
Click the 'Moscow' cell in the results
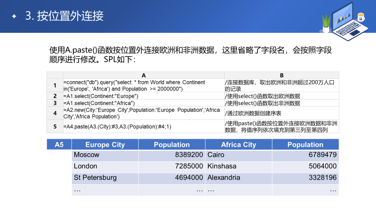[87, 155]
